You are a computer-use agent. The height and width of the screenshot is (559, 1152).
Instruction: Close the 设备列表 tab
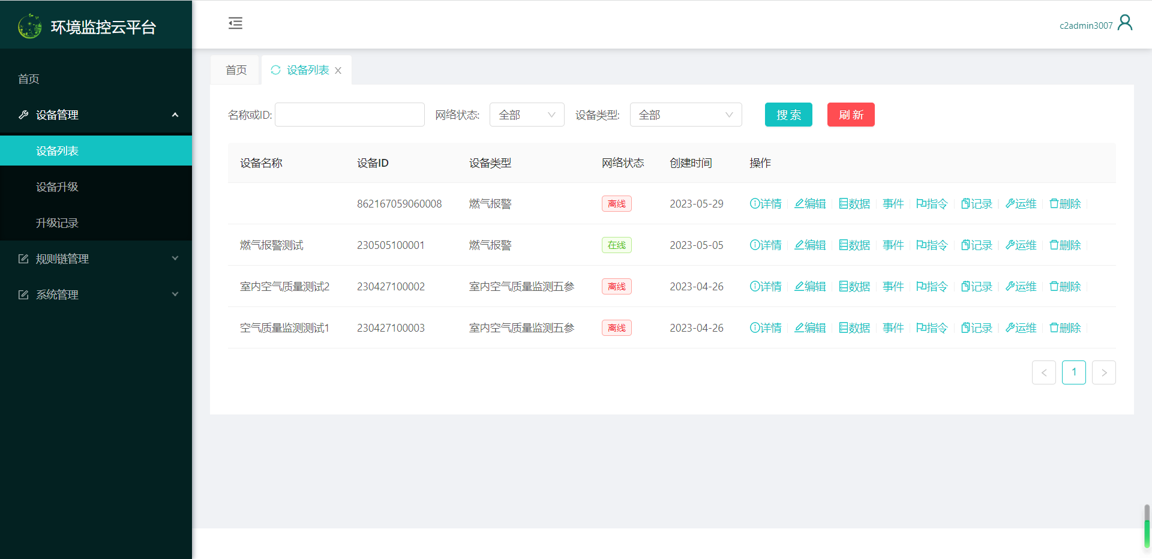[x=338, y=70]
